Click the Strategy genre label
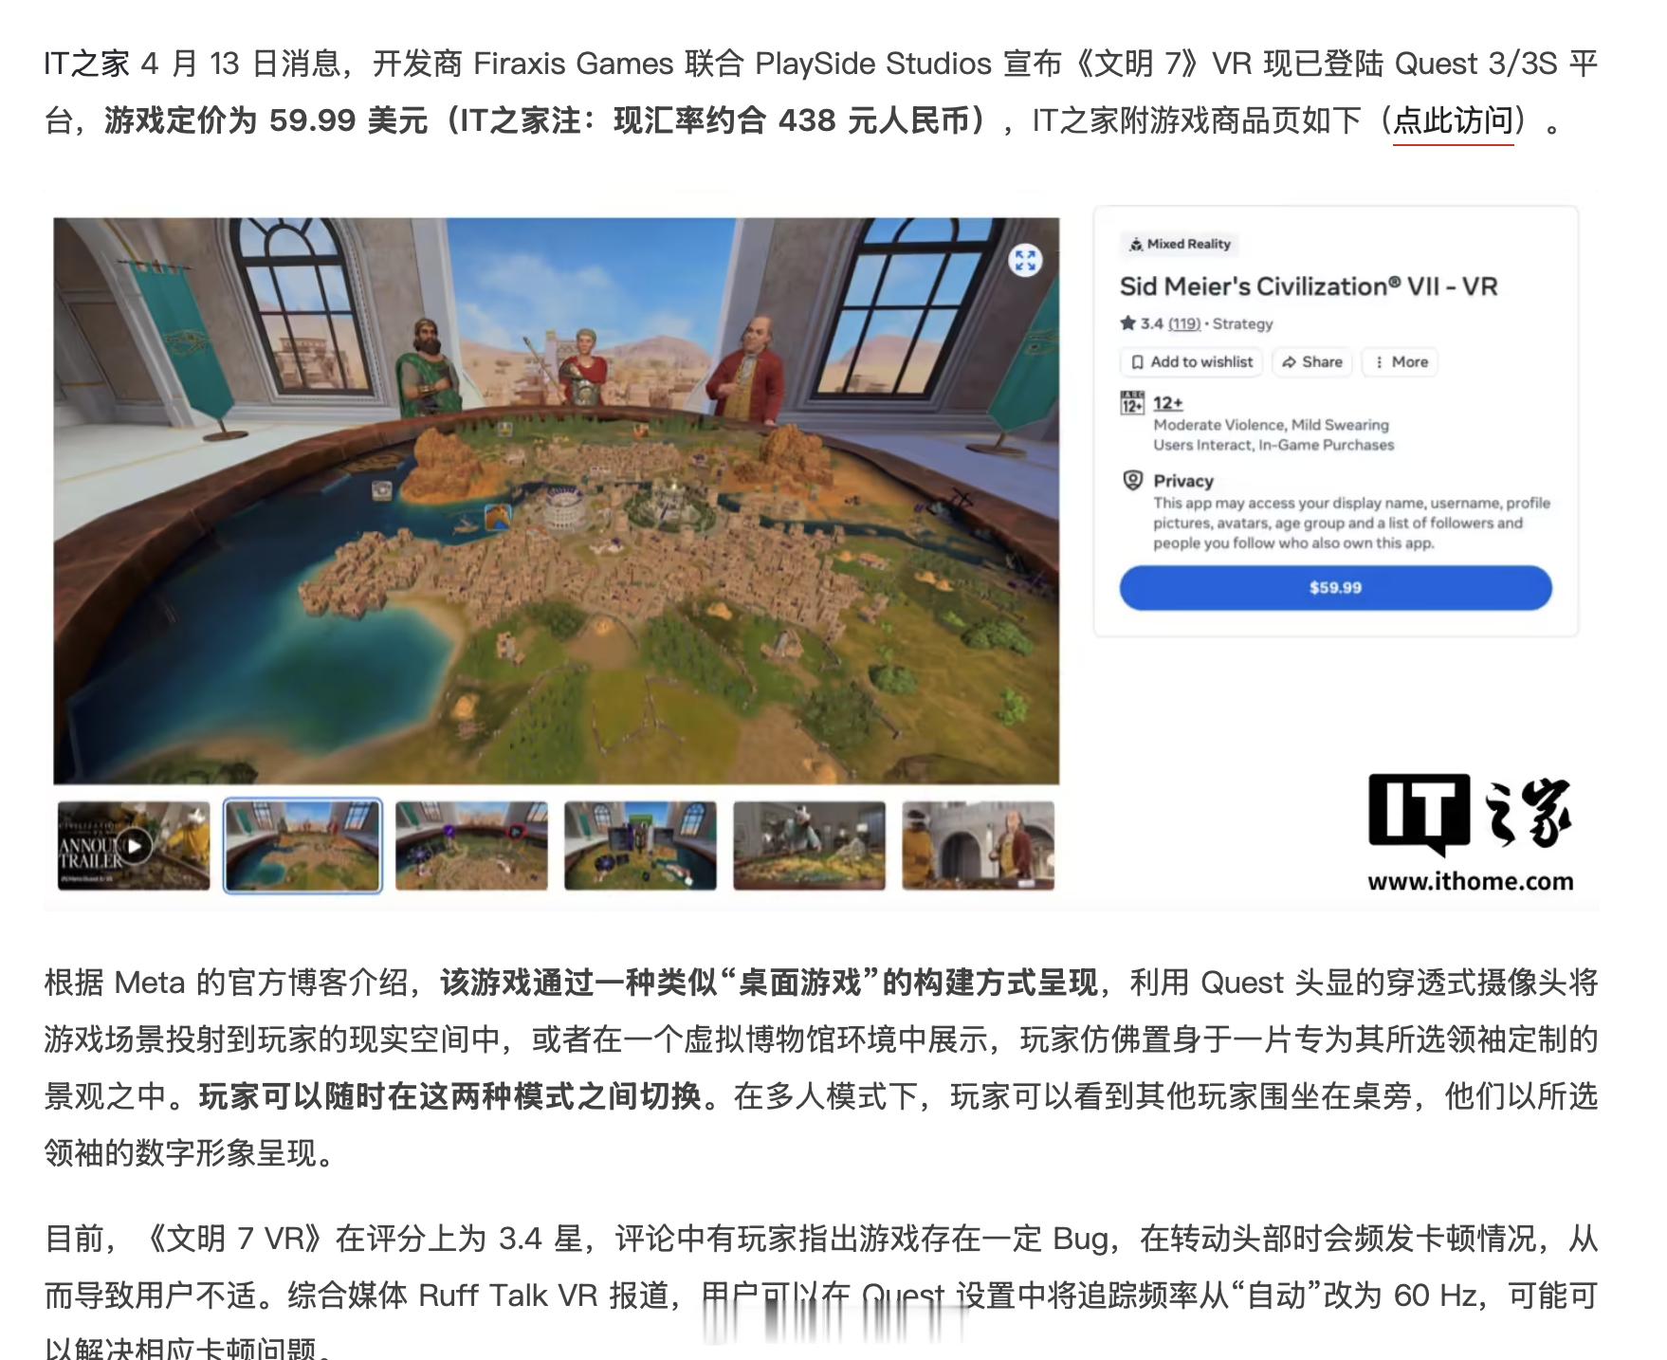This screenshot has height=1360, width=1667. 1242,323
